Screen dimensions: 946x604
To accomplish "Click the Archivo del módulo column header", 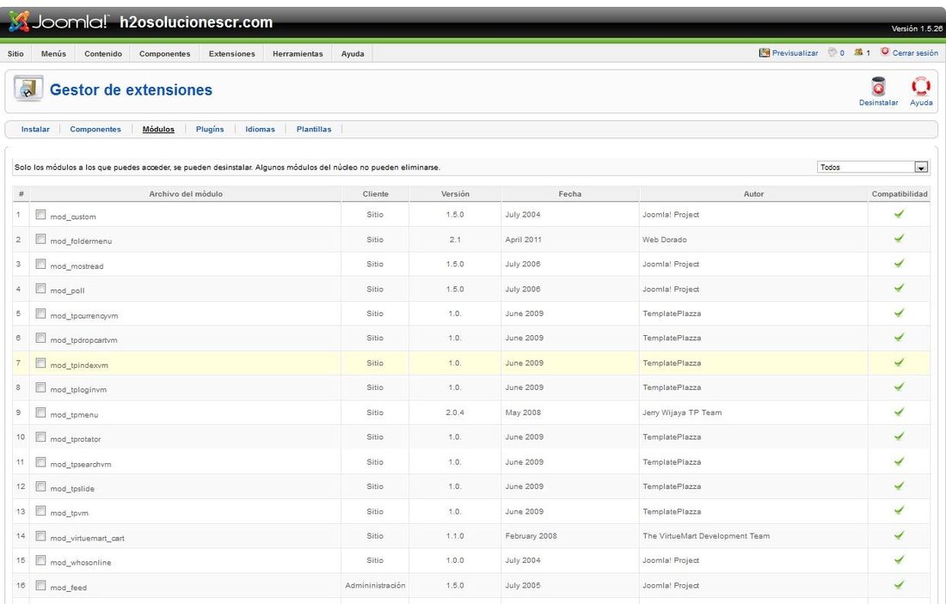I will (x=186, y=193).
